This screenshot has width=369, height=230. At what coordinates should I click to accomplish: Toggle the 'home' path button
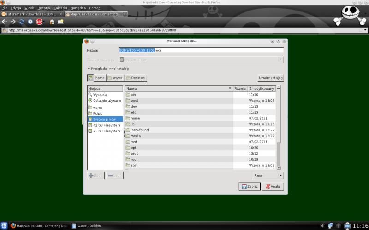click(100, 78)
